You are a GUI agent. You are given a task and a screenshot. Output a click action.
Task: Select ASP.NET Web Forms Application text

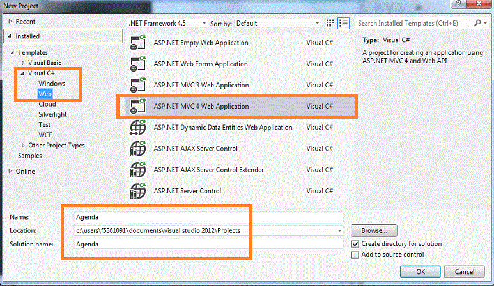coord(201,64)
